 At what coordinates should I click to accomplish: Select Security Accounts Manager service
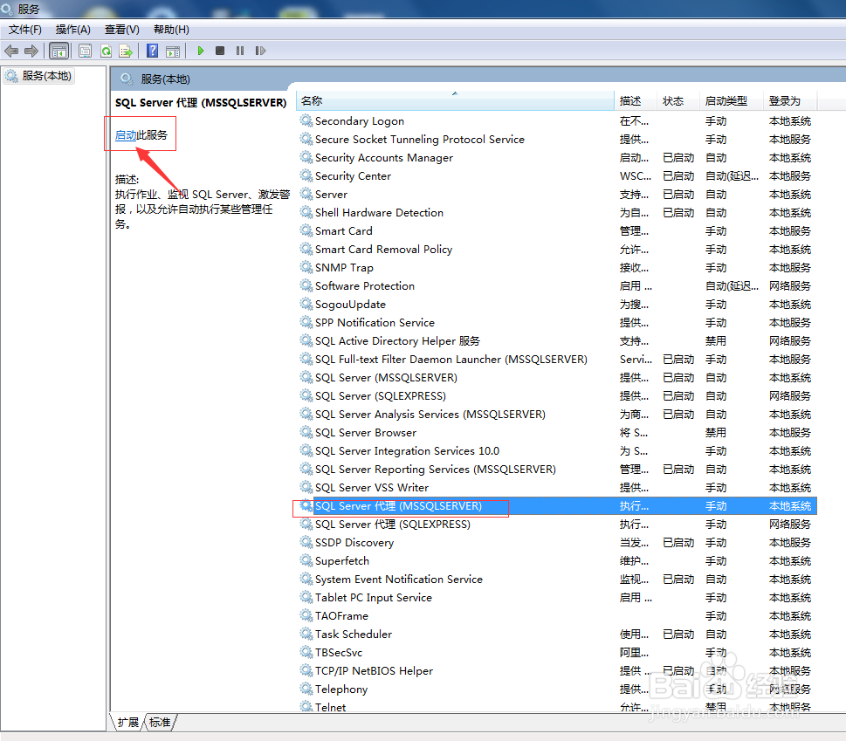557,157
